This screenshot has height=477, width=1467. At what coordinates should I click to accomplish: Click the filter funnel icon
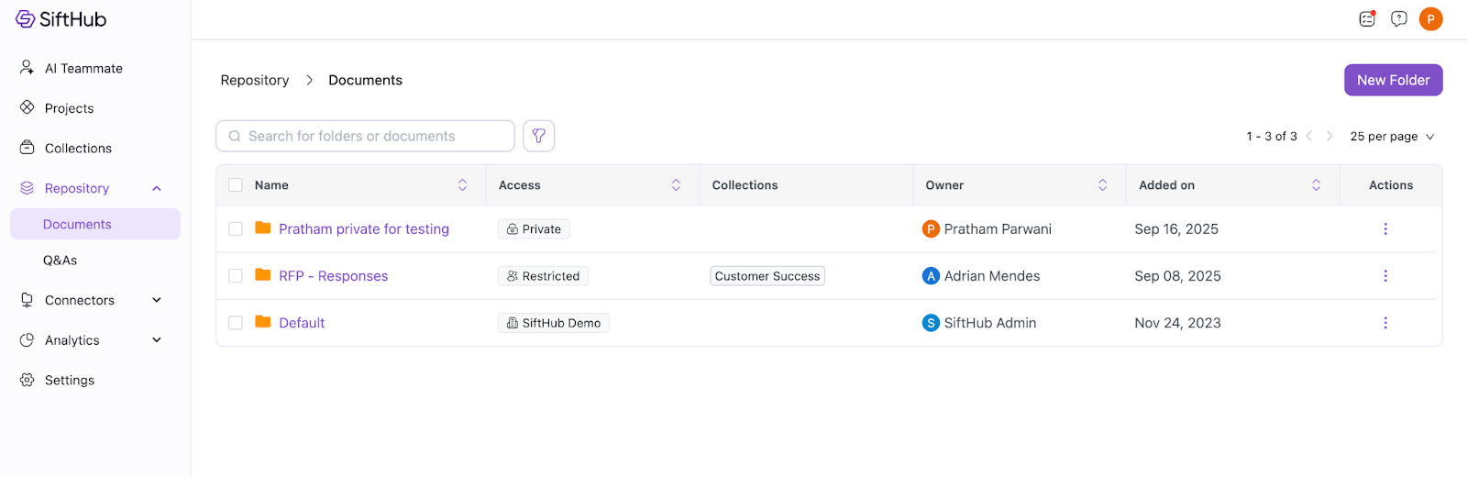539,136
